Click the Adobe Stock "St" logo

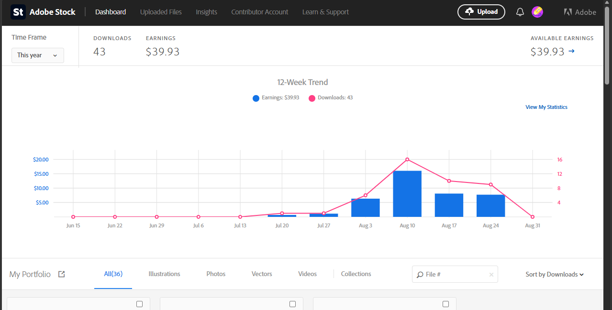click(x=18, y=12)
